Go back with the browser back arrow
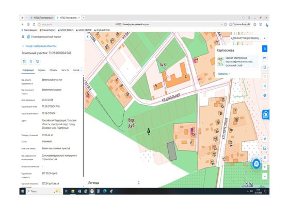This screenshot has width=289, height=204. tap(23, 24)
